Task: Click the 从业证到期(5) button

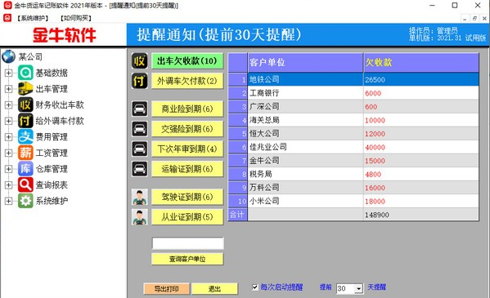Action: (x=187, y=217)
